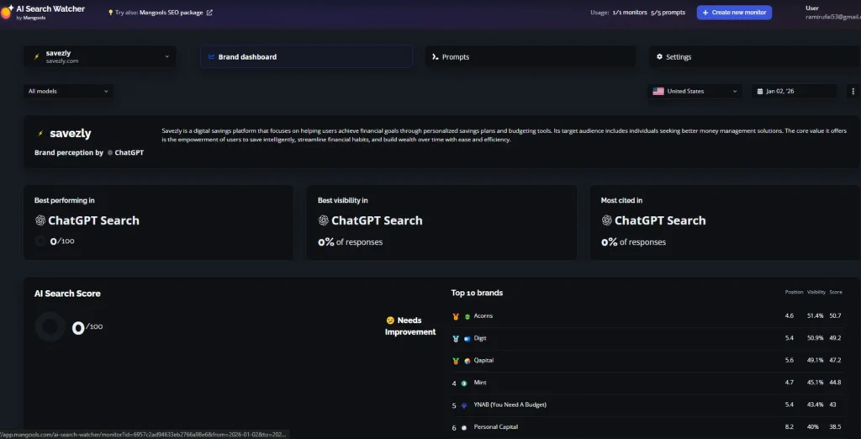
Task: Click the external link icon beside SEO package
Action: 209,13
